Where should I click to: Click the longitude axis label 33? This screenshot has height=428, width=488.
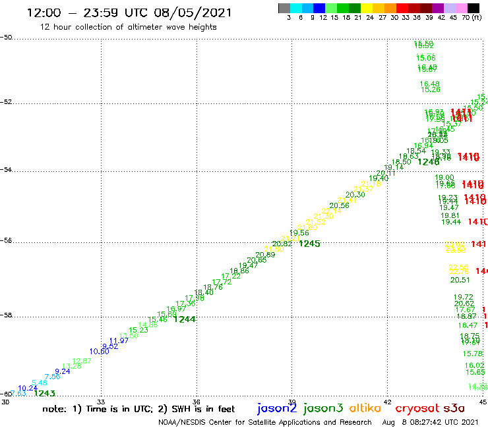101,402
